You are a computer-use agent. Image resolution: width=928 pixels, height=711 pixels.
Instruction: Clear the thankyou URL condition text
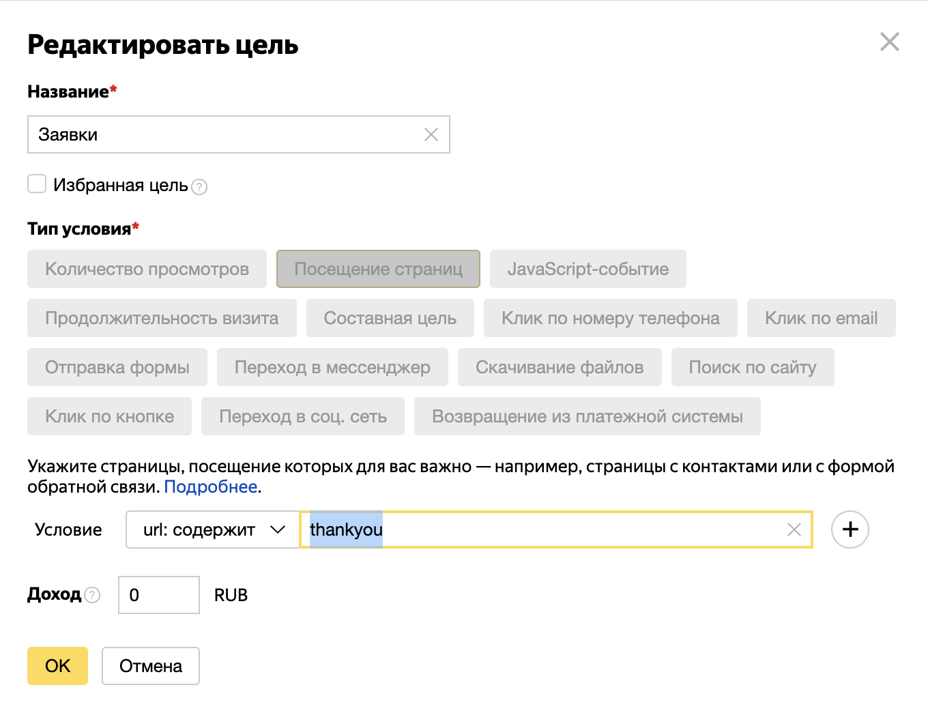click(794, 529)
